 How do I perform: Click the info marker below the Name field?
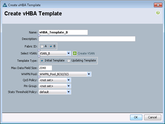pos(39,35)
